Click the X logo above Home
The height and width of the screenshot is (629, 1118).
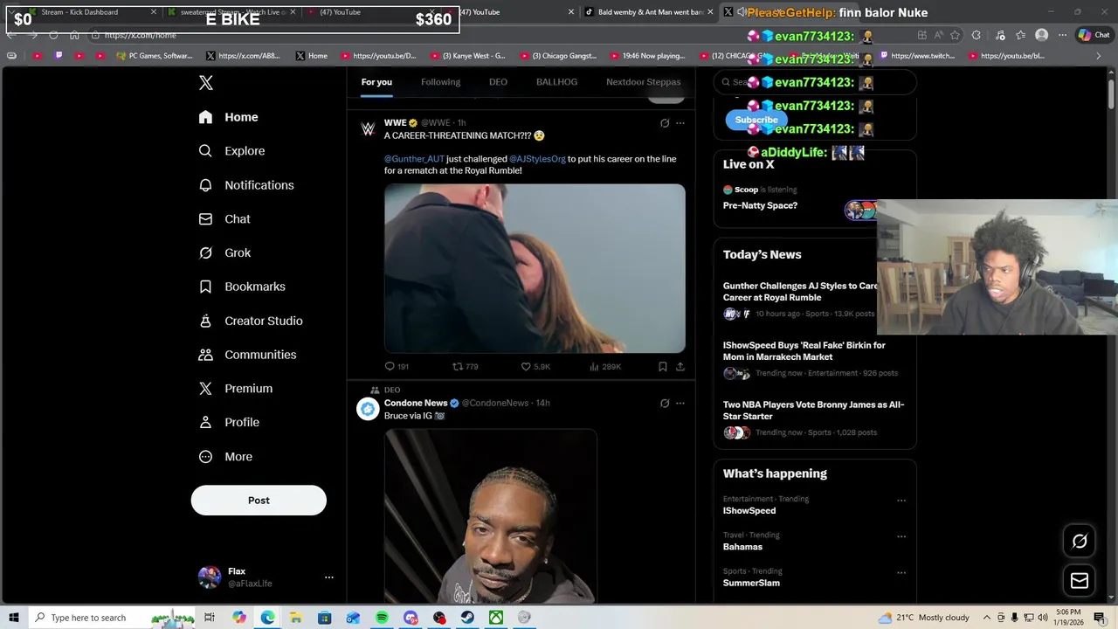206,83
